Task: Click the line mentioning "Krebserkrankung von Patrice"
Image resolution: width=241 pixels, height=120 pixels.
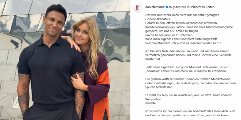Action: pos(189,27)
